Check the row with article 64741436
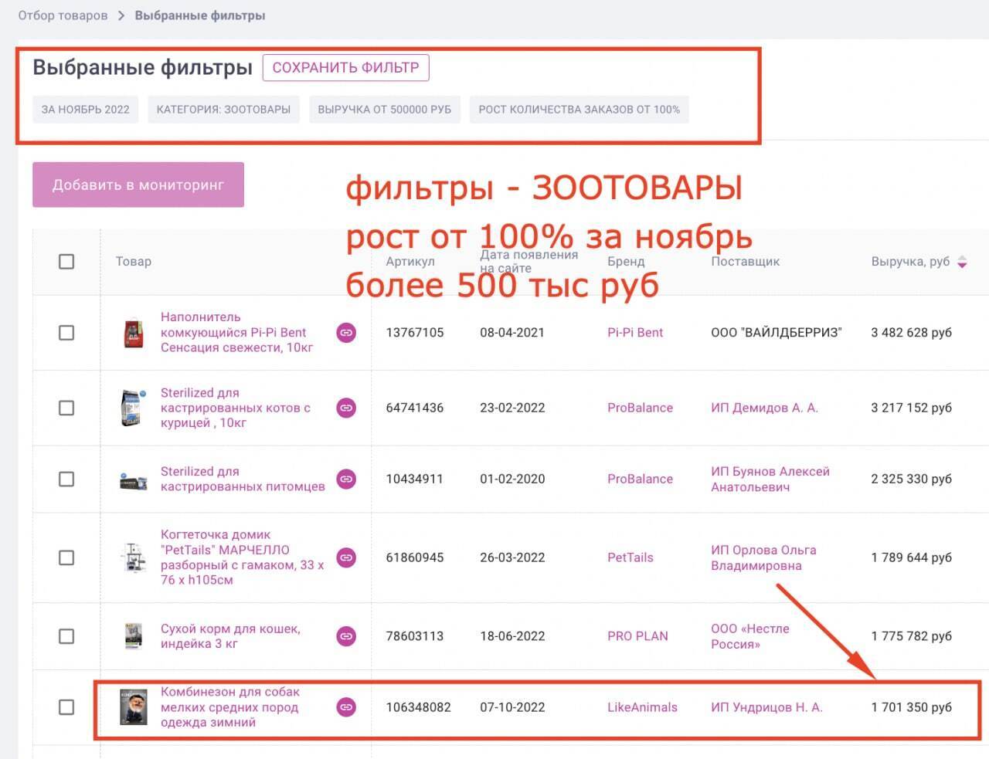 66,408
